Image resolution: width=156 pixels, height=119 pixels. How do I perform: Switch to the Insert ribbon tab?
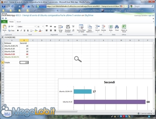coord(19,22)
